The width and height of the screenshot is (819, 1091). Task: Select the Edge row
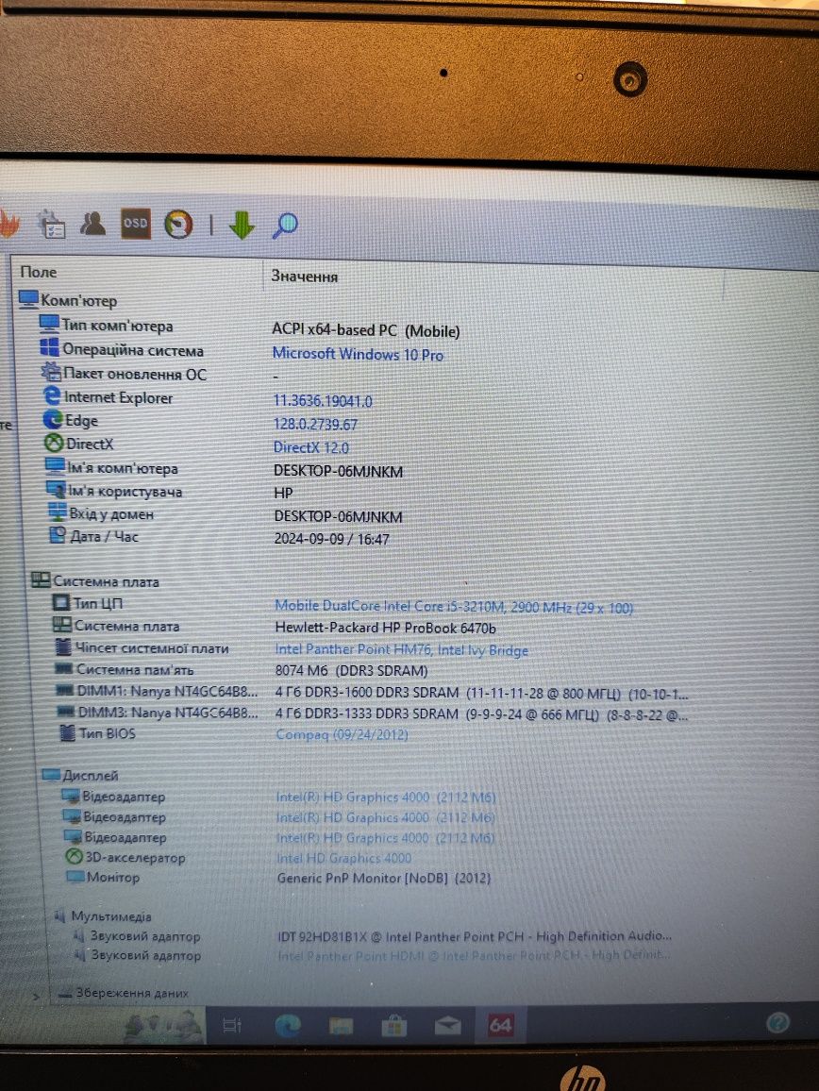tap(70, 420)
